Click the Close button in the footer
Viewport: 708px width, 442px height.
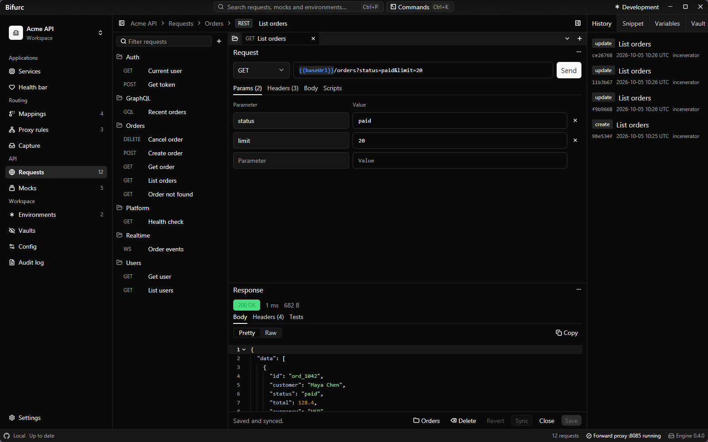click(x=547, y=421)
